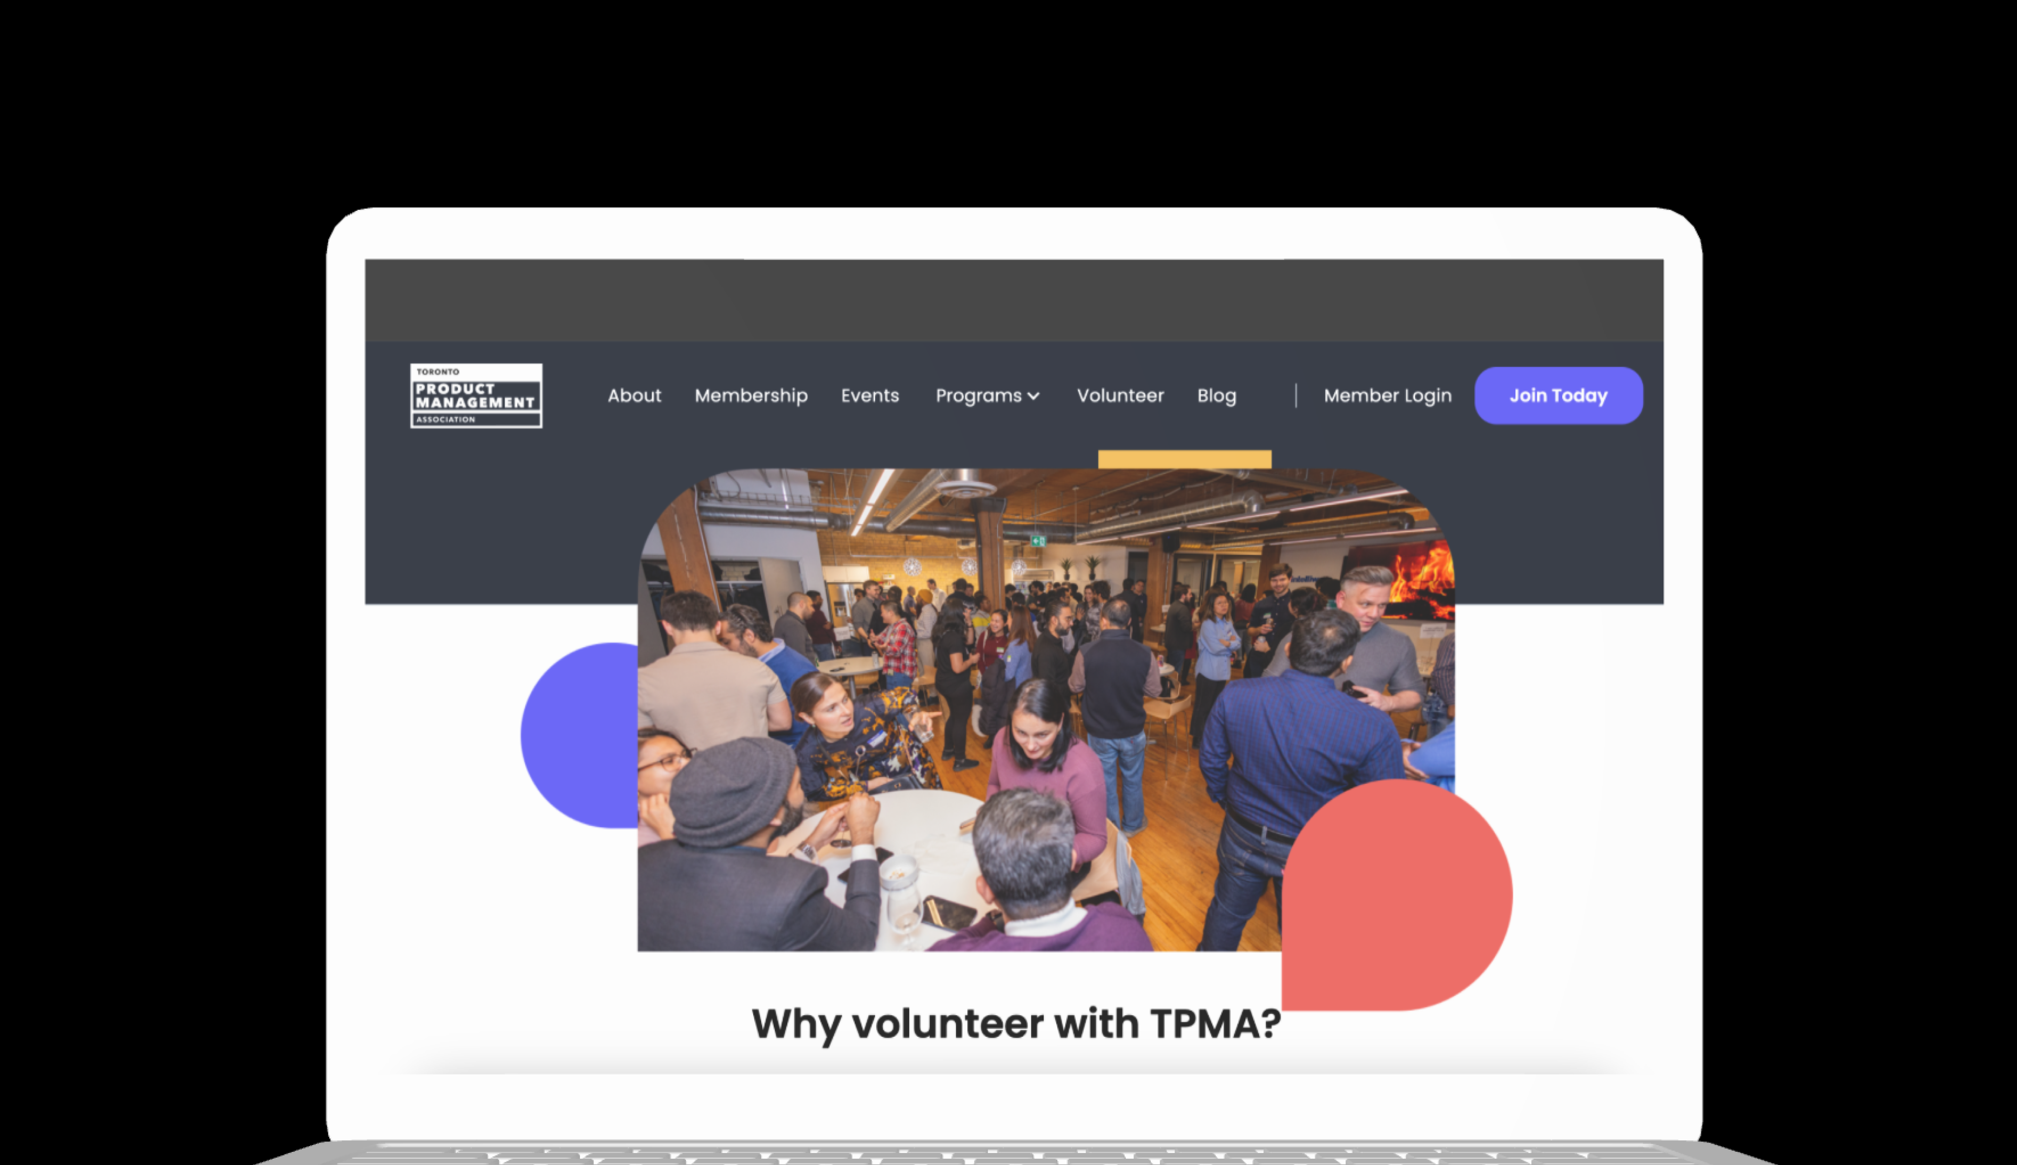
Task: Click the Member Login link
Action: click(1387, 395)
